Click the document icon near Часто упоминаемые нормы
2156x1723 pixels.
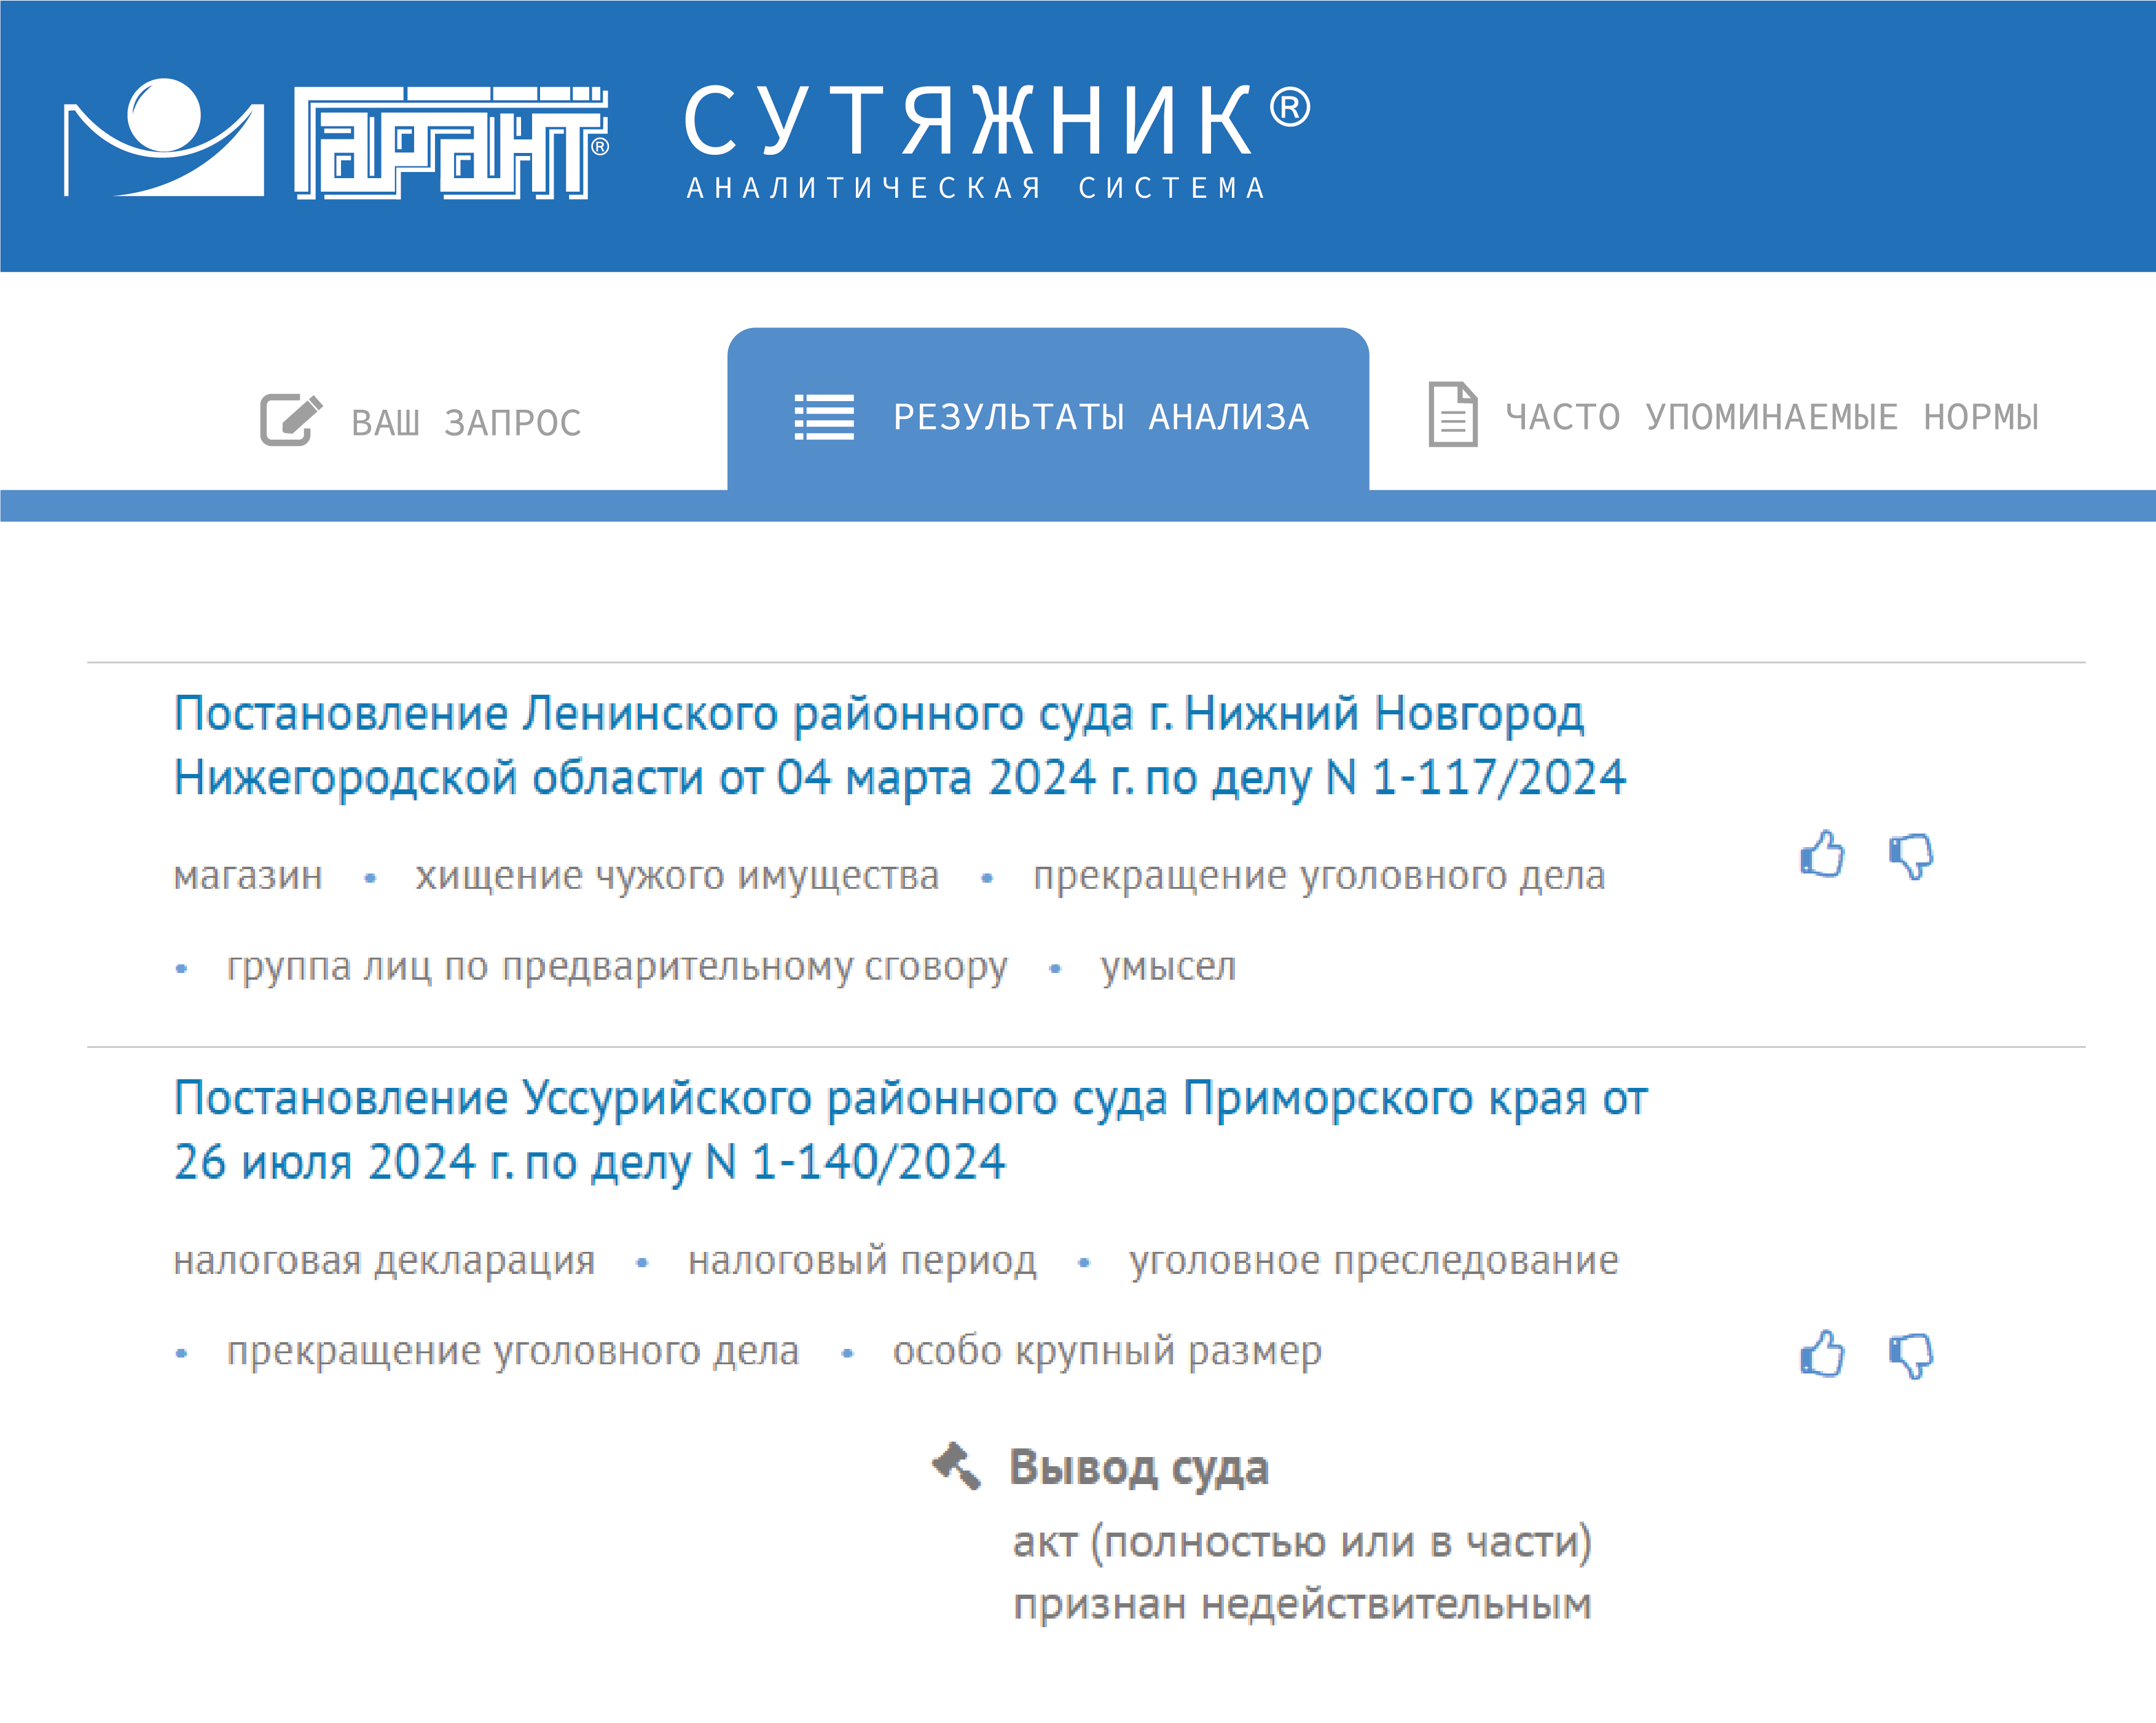1453,414
